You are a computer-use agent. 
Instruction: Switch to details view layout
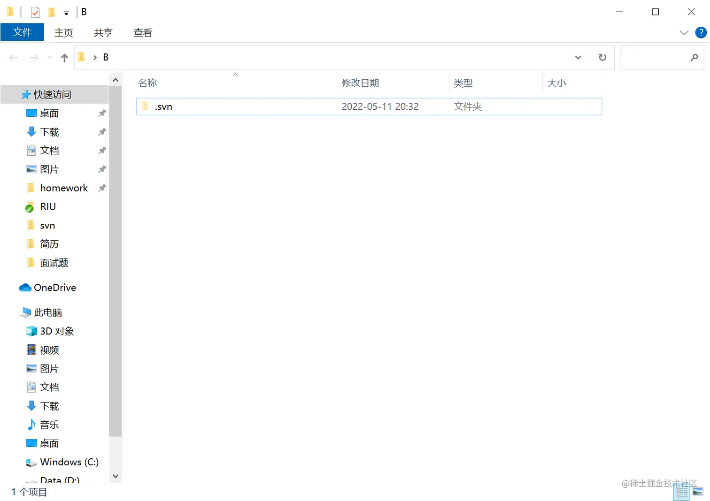(x=681, y=492)
